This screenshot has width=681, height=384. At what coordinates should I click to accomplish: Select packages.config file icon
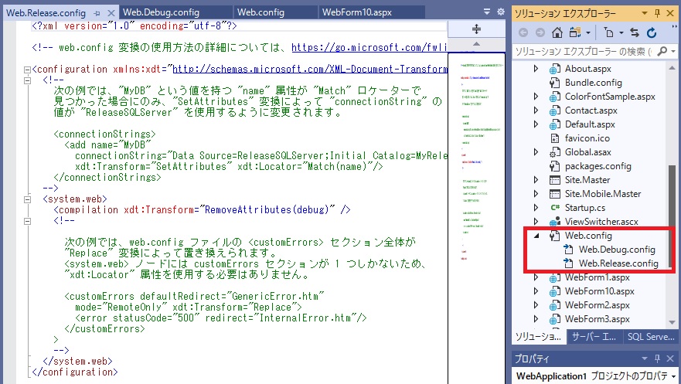554,166
